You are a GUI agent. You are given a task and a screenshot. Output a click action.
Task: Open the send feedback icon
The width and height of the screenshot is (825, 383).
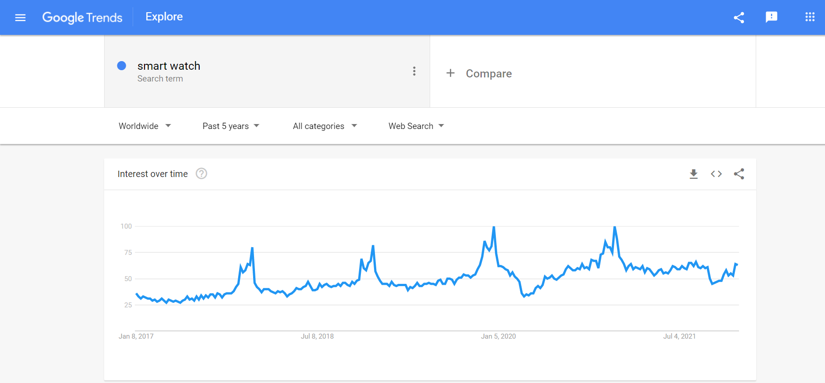[x=772, y=17]
